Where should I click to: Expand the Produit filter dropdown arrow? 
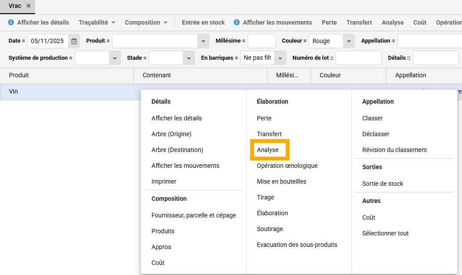point(203,41)
